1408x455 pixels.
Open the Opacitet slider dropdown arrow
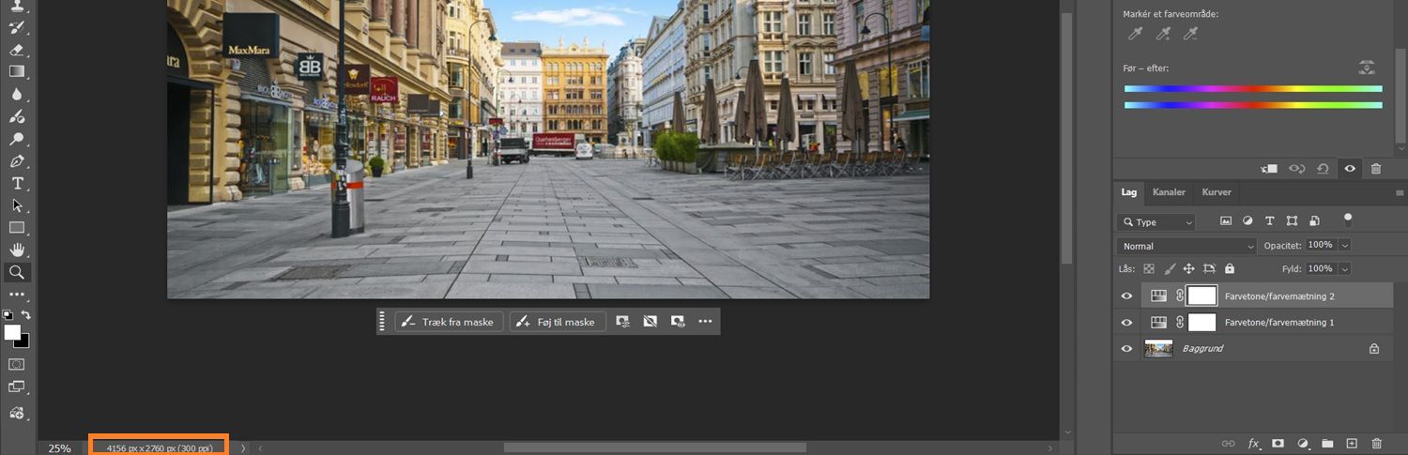[x=1344, y=245]
